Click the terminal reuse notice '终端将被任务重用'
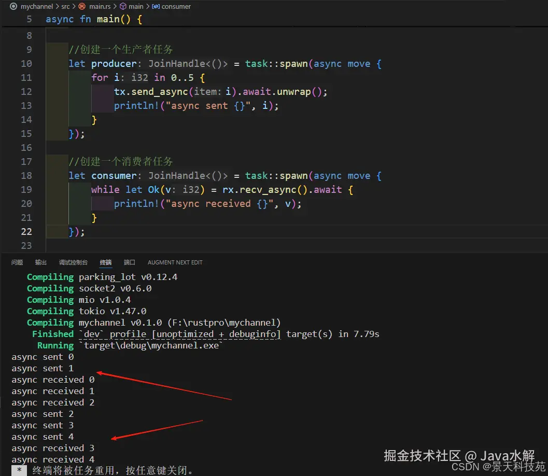The width and height of the screenshot is (548, 476). pyautogui.click(x=74, y=470)
